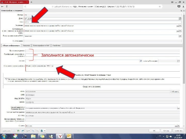186x139 pixels.
Task: Open the Windows Start menu
Action: coord(4,136)
